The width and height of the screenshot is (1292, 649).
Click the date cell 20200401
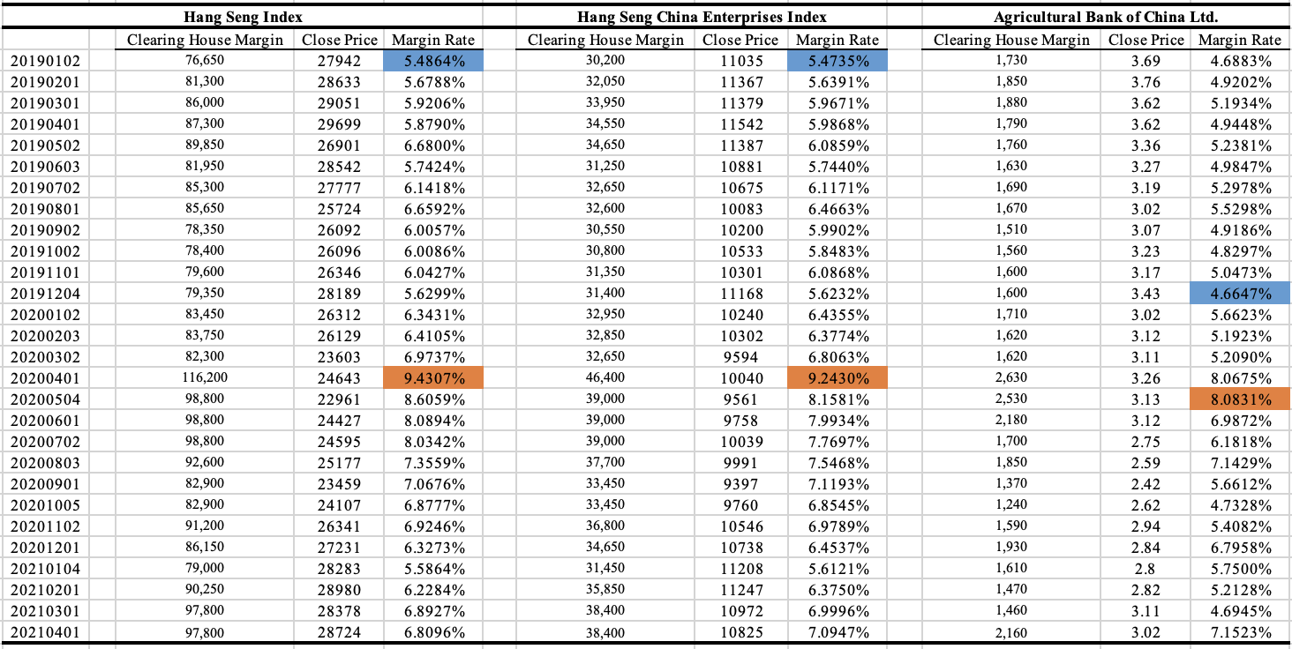click(x=43, y=378)
